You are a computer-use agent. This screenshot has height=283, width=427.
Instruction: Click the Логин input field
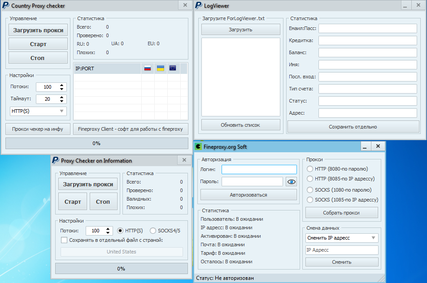coord(259,169)
